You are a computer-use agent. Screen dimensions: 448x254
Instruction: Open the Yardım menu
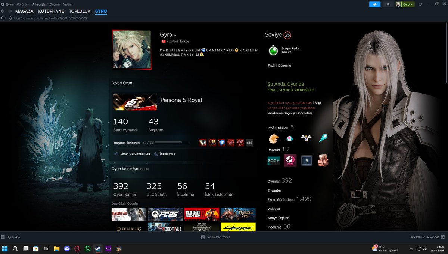(68, 4)
